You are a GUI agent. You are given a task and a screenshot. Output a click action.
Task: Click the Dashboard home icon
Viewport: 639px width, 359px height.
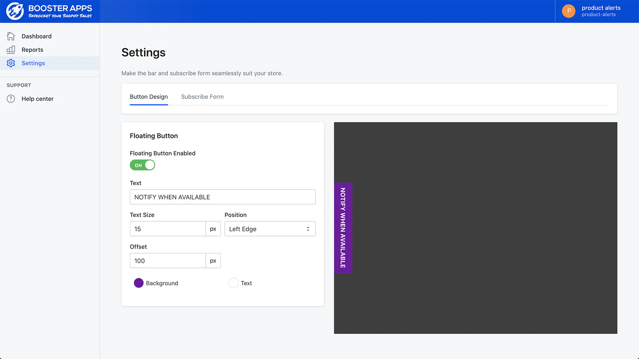[11, 36]
